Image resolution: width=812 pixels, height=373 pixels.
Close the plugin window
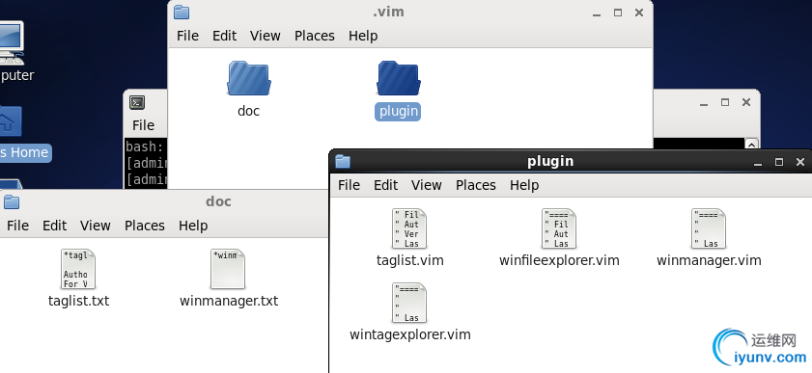click(800, 162)
